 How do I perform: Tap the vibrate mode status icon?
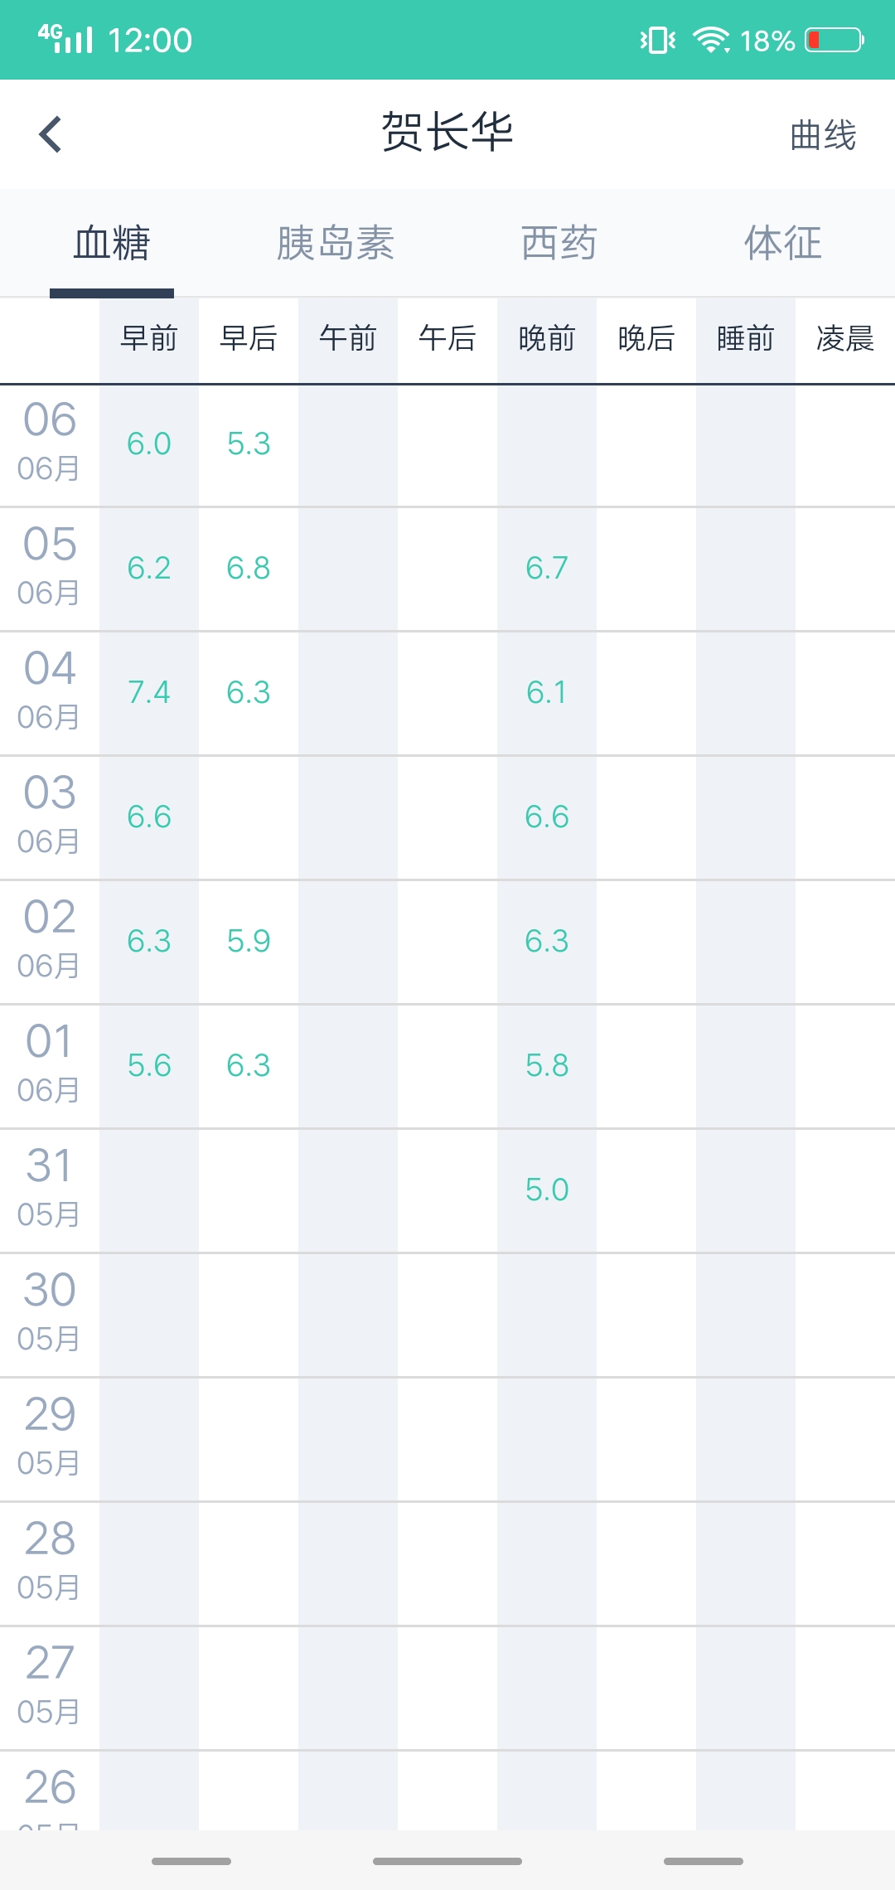pos(658,40)
